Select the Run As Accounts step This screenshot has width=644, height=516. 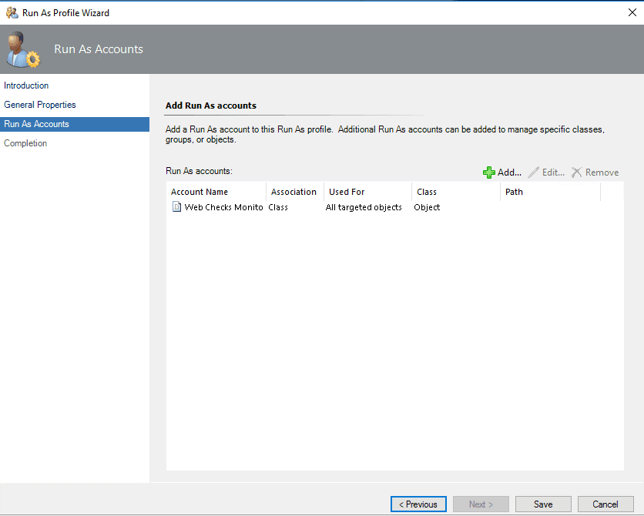coord(75,124)
